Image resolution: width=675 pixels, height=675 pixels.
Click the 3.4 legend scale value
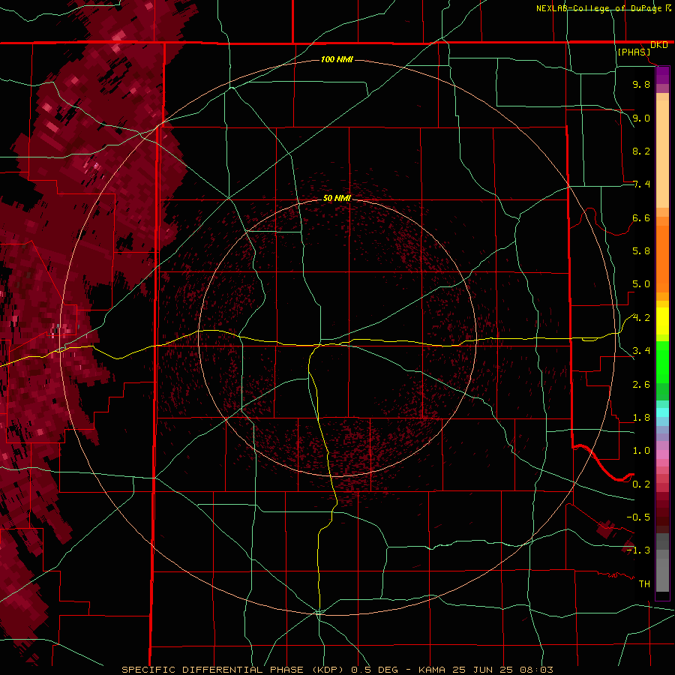pyautogui.click(x=641, y=351)
